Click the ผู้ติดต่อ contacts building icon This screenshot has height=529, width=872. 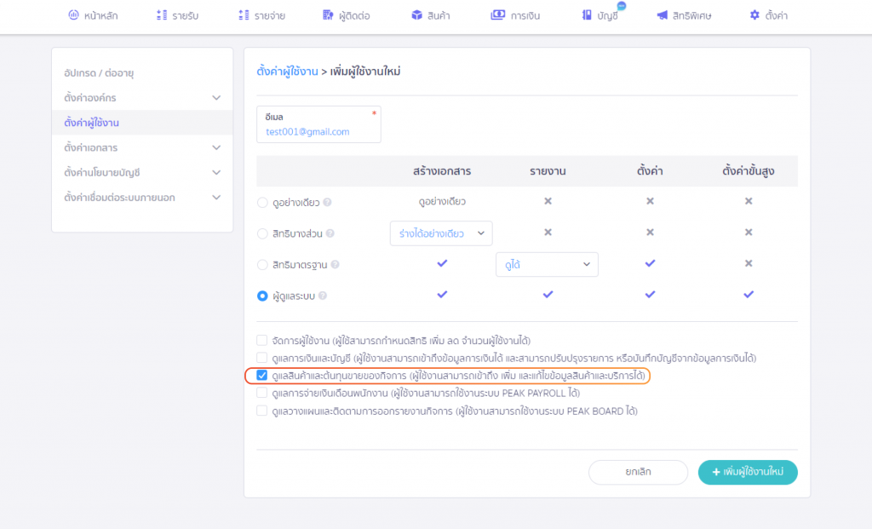pyautogui.click(x=328, y=15)
